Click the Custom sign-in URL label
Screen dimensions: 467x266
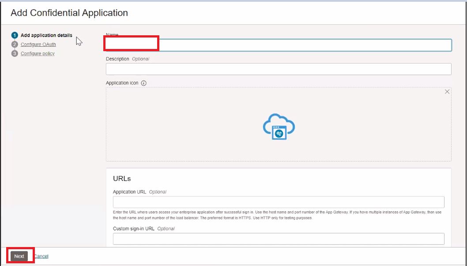[134, 229]
